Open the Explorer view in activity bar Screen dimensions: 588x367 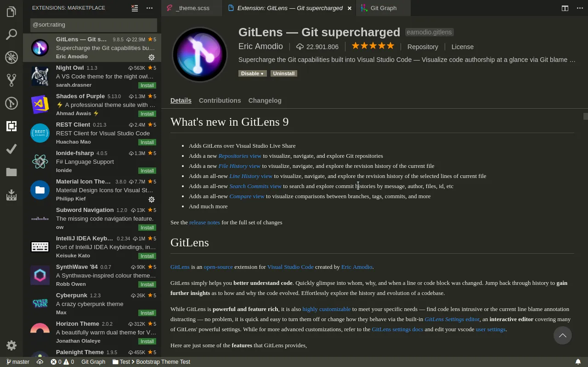[11, 11]
